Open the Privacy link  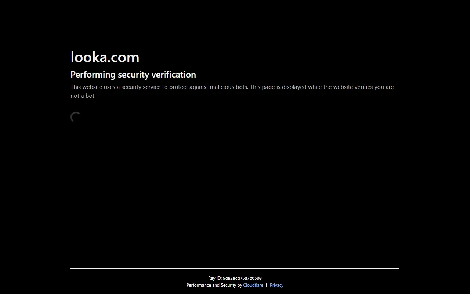tap(276, 285)
